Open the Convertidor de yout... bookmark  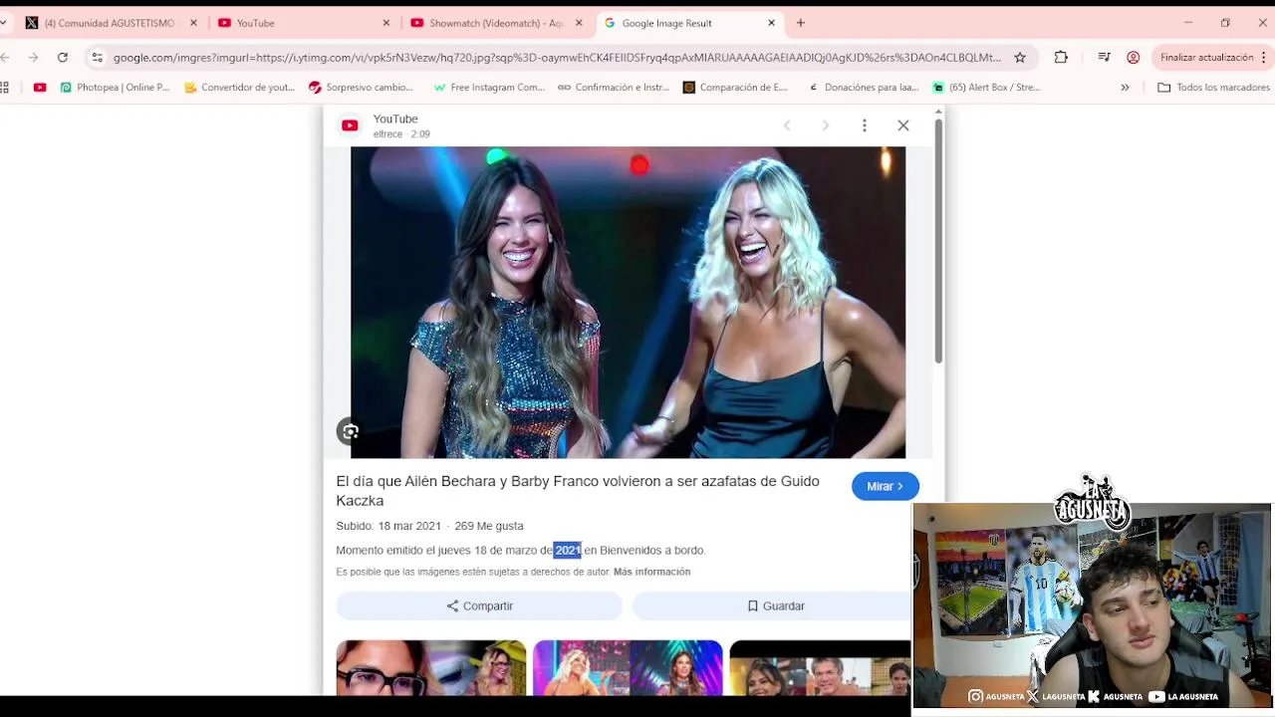tap(240, 88)
